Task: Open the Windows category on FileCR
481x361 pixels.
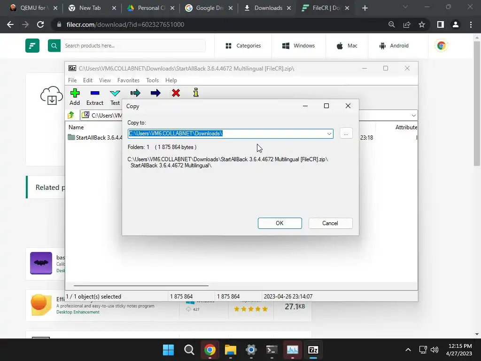Action: (x=298, y=46)
